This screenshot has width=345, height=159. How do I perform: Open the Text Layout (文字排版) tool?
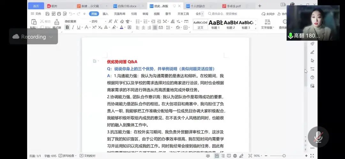(267, 24)
